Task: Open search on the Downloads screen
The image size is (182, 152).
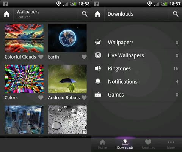Action: 176,14
